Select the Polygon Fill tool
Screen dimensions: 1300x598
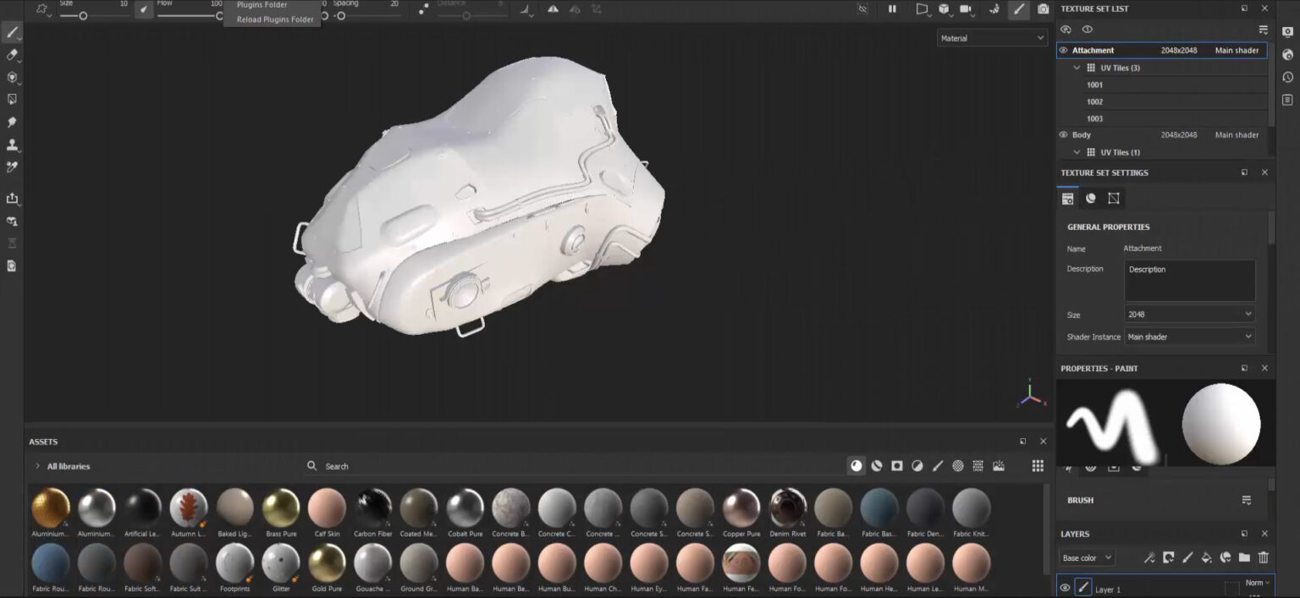tap(12, 99)
